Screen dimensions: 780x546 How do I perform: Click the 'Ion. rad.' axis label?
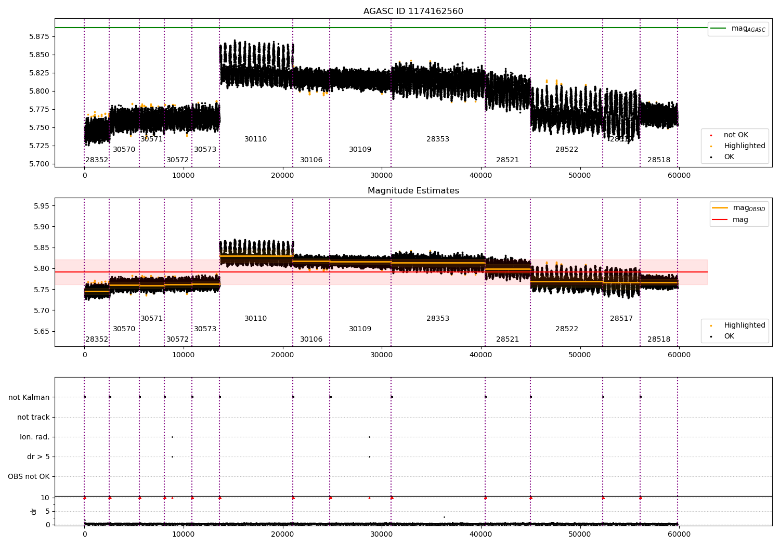pyautogui.click(x=35, y=437)
